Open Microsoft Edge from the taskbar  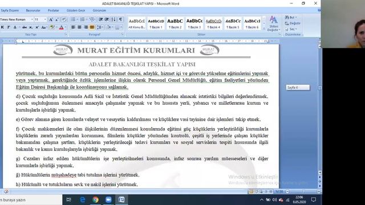82,200
